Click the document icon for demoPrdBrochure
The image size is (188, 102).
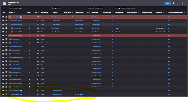29,80
